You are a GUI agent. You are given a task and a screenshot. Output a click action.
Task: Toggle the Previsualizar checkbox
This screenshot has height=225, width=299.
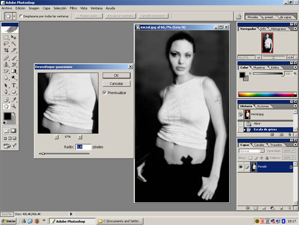pos(105,92)
